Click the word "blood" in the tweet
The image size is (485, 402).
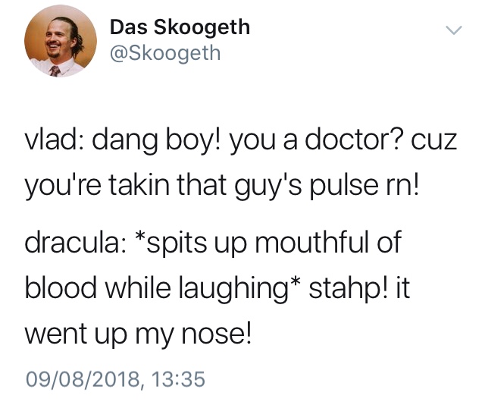pyautogui.click(x=61, y=287)
